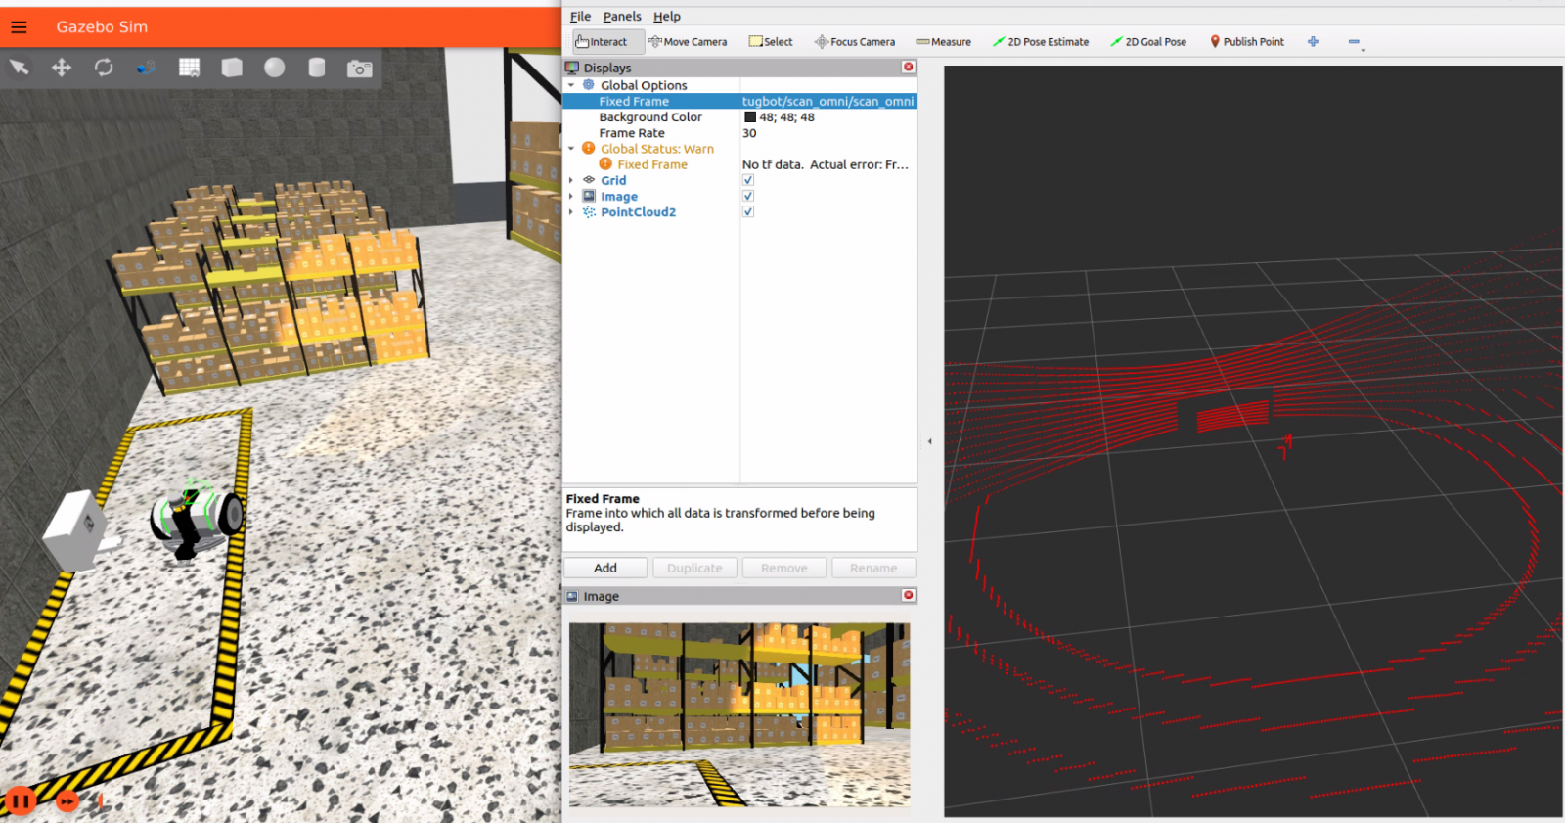Open the Gazebo hamburger menu
This screenshot has width=1565, height=823.
(19, 27)
